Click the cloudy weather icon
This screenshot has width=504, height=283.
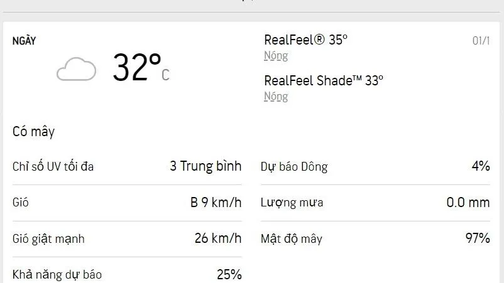(76, 69)
